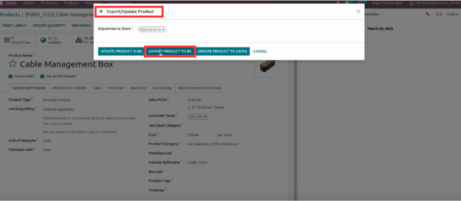Open the Orders menu
The image size is (461, 201).
[x=29, y=3]
